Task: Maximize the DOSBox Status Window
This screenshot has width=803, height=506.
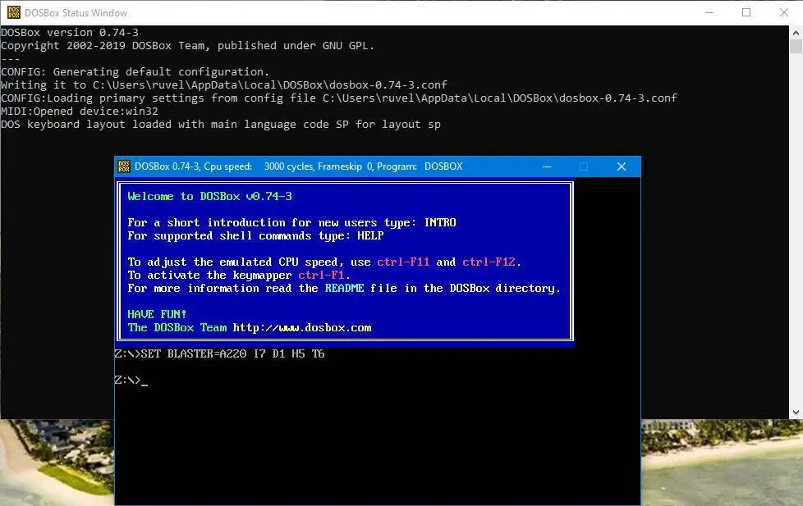Action: [746, 12]
